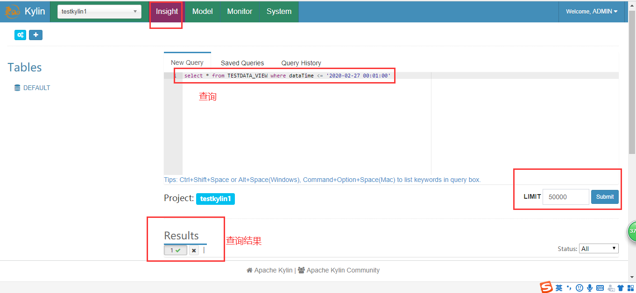This screenshot has width=636, height=293.
Task: Open the Sogou soft keyboard icon
Action: pos(600,288)
